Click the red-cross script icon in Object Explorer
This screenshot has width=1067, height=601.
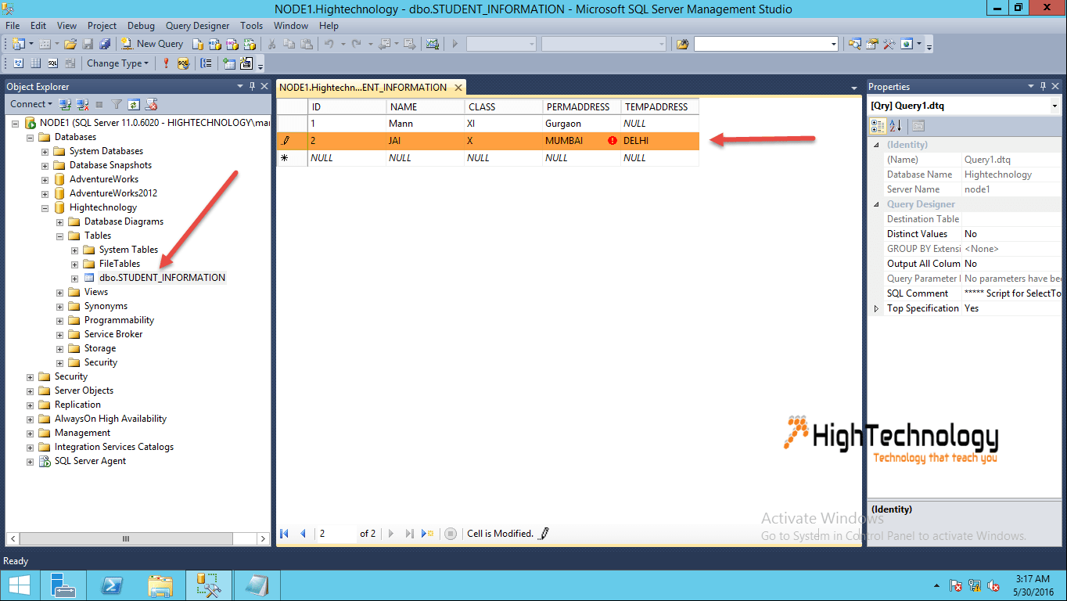tap(152, 104)
